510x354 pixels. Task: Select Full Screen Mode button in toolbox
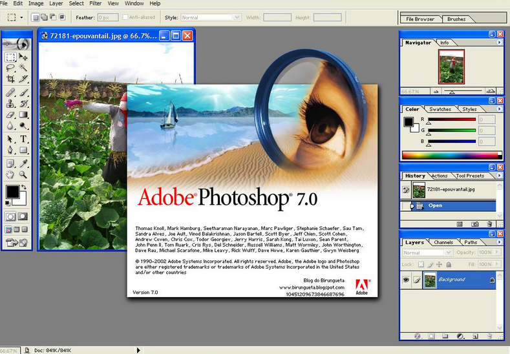(25, 229)
